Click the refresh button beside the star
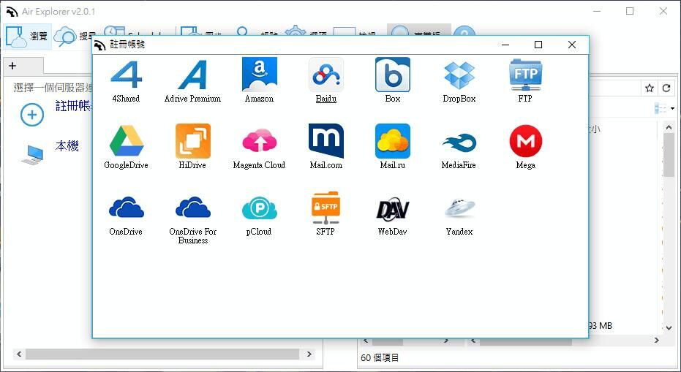 (666, 88)
